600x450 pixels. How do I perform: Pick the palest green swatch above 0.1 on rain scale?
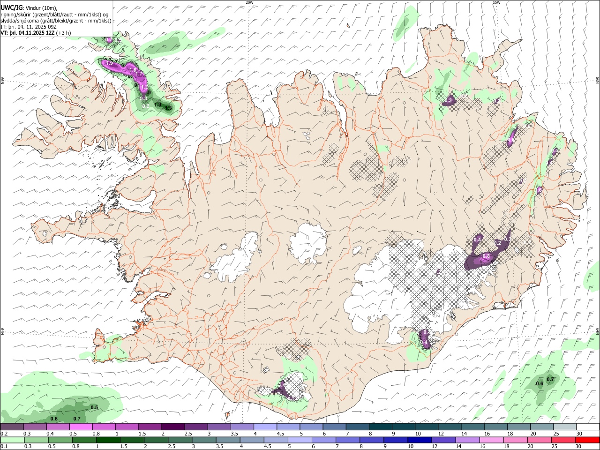coord(13,440)
